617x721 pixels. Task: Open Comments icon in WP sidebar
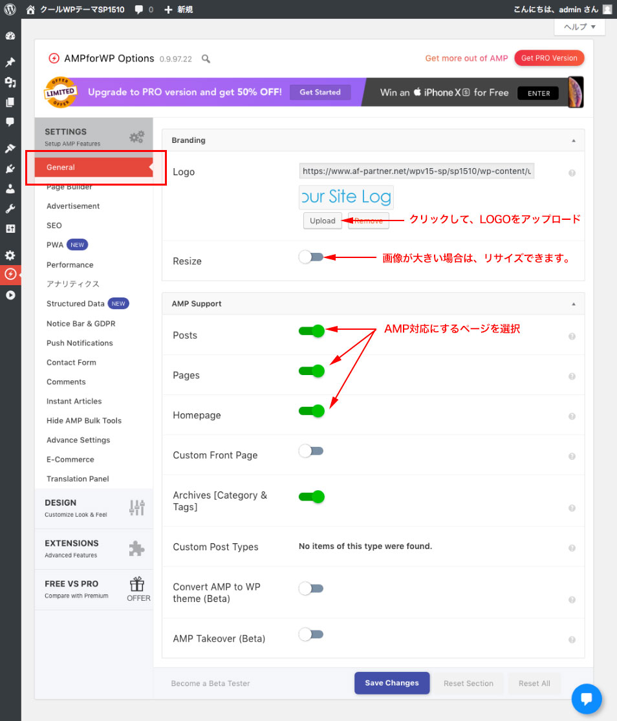pyautogui.click(x=10, y=122)
